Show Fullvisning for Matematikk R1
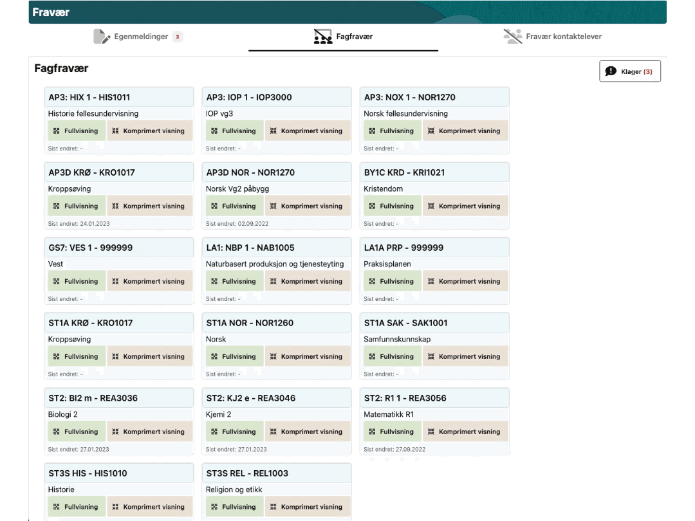The image size is (695, 521). pyautogui.click(x=391, y=432)
